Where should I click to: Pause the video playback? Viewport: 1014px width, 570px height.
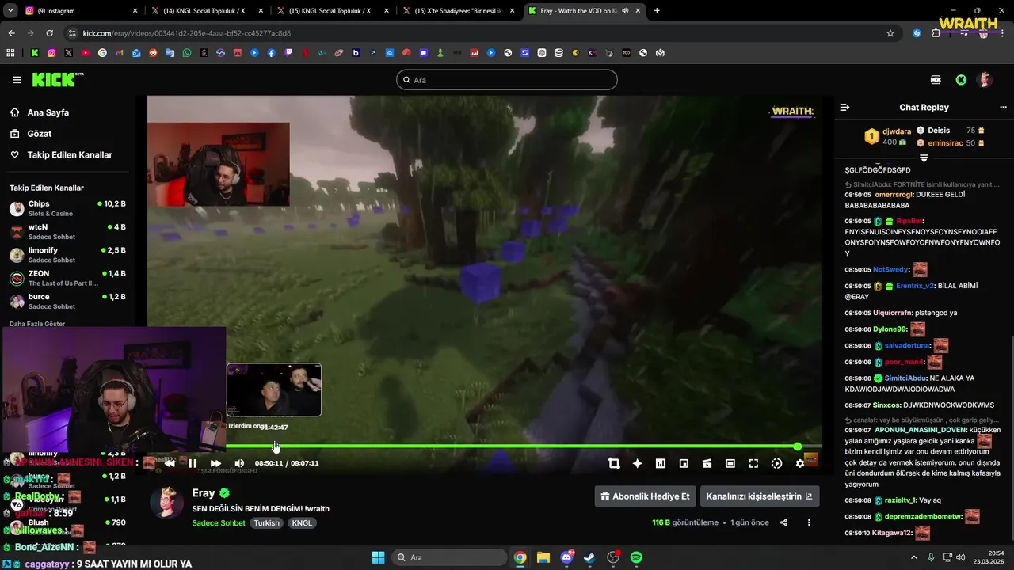coord(193,463)
